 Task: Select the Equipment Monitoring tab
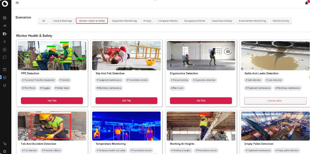124,21
